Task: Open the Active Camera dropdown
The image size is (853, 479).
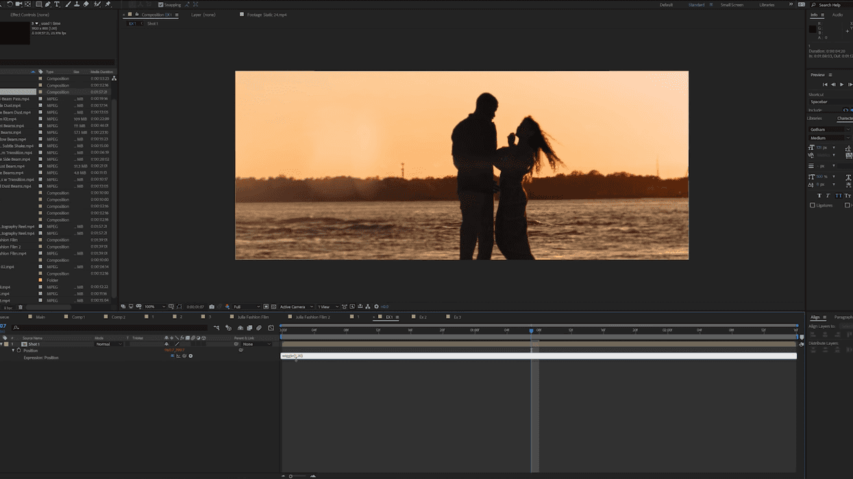Action: click(x=296, y=307)
